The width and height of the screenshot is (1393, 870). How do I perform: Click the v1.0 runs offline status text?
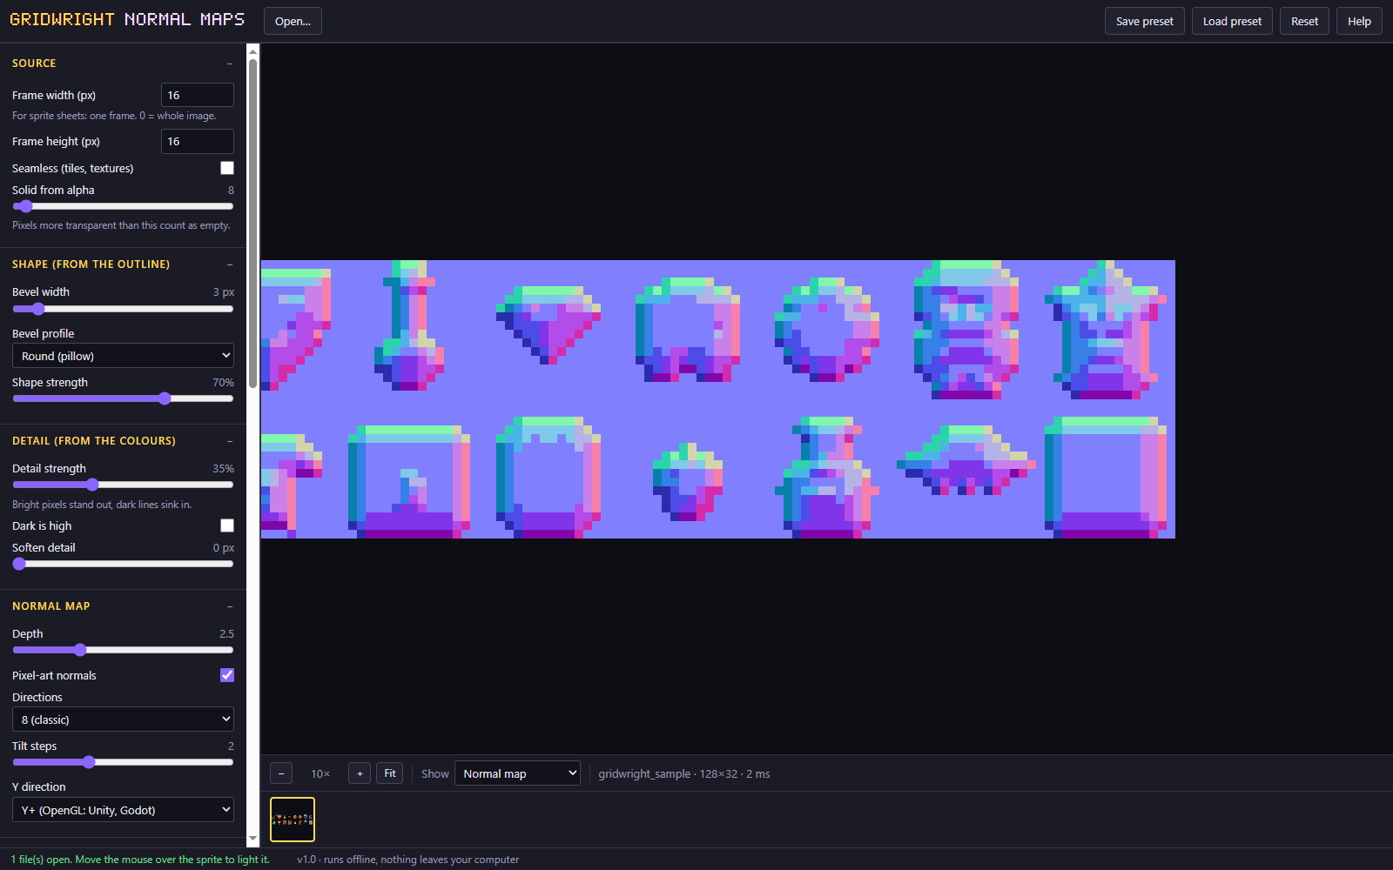coord(407,860)
